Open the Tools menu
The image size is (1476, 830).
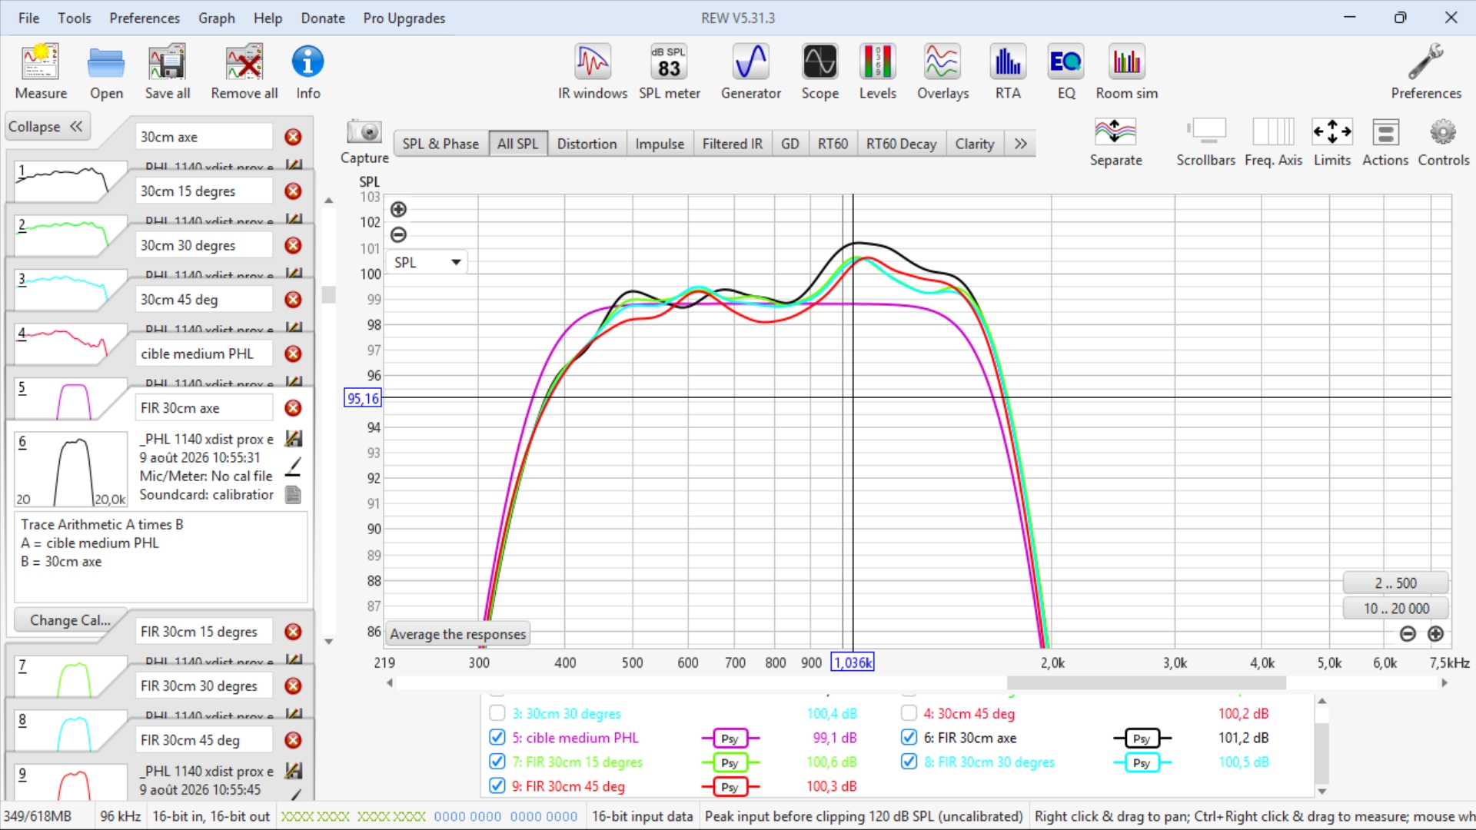(75, 18)
